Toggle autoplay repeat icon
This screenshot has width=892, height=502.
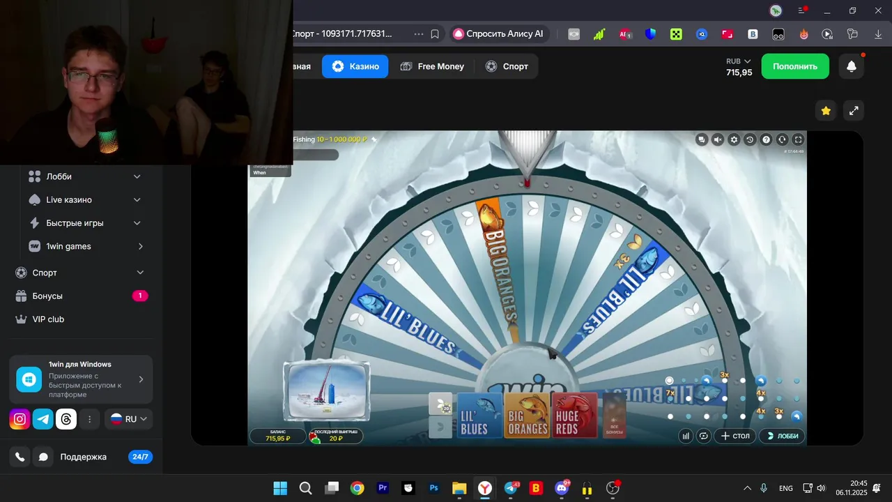pyautogui.click(x=703, y=436)
